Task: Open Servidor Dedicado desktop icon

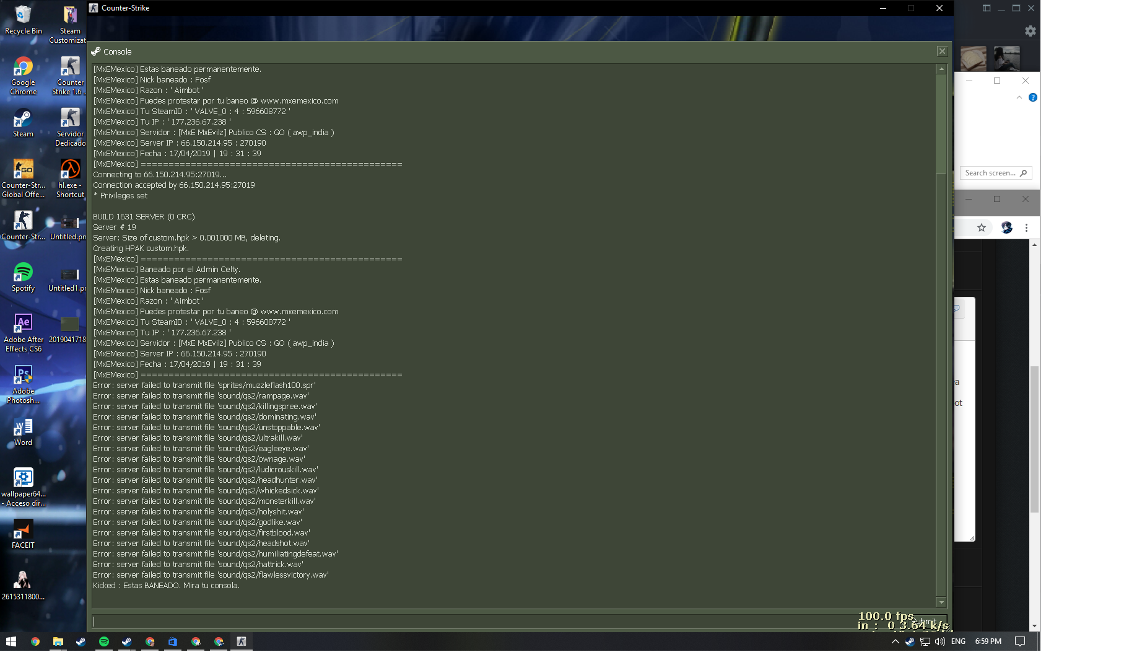Action: [69, 128]
